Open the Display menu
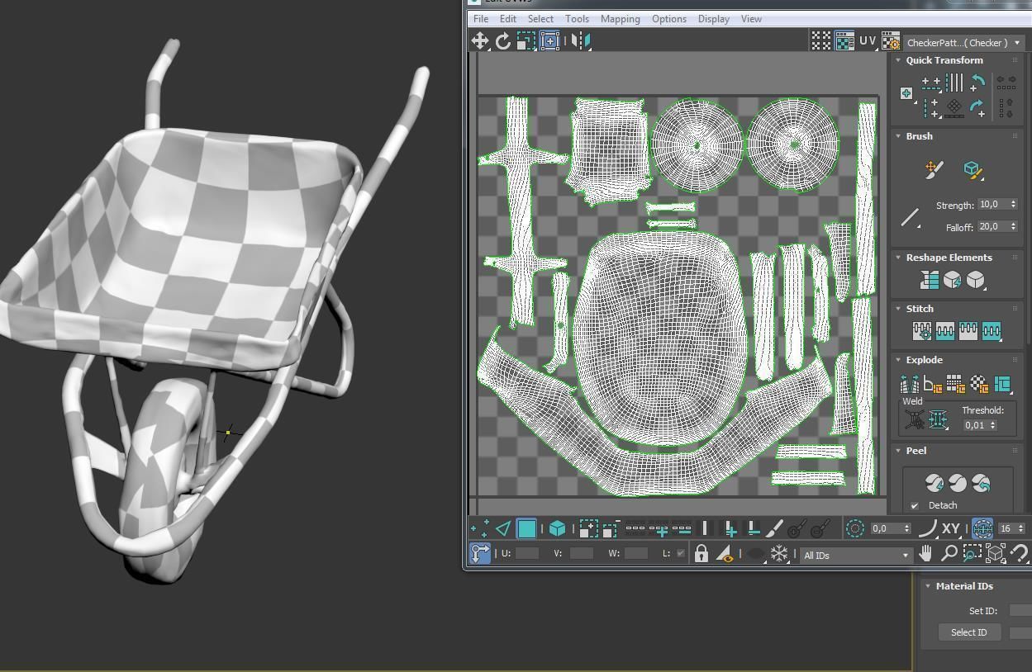1032x672 pixels. (713, 18)
